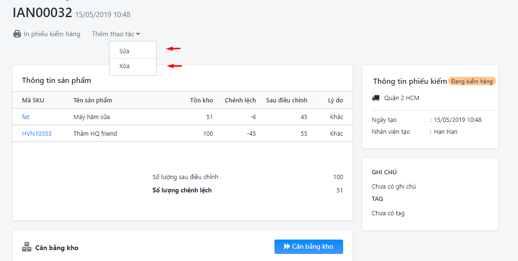Click creator name Han Han
The image size is (518, 261).
pos(445,132)
